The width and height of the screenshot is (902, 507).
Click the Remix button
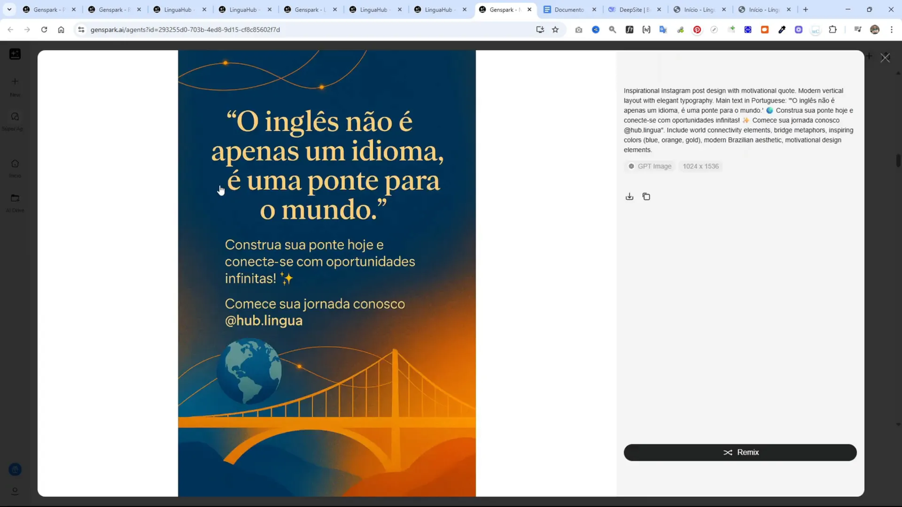coord(740,452)
